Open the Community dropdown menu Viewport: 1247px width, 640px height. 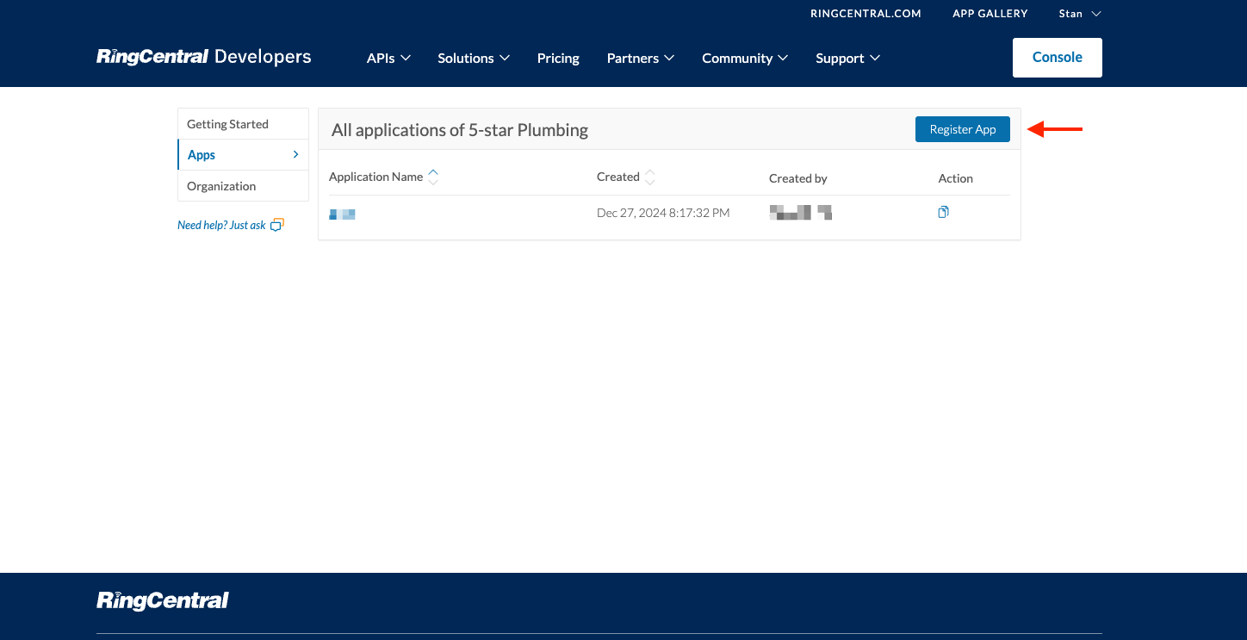[745, 58]
